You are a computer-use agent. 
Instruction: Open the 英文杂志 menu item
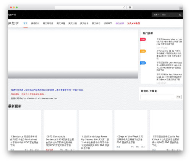[96, 23]
